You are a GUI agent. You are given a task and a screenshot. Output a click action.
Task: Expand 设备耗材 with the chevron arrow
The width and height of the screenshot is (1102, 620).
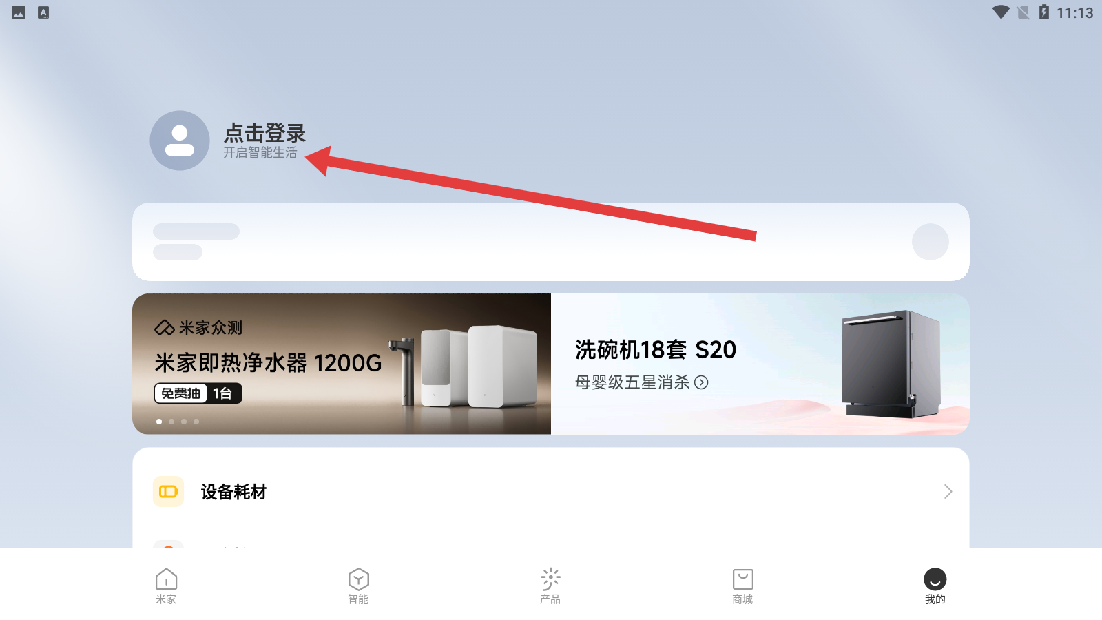948,491
